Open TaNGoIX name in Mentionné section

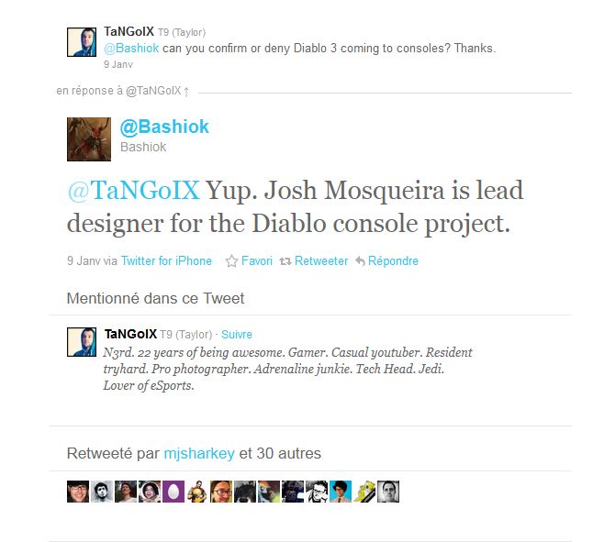point(130,334)
